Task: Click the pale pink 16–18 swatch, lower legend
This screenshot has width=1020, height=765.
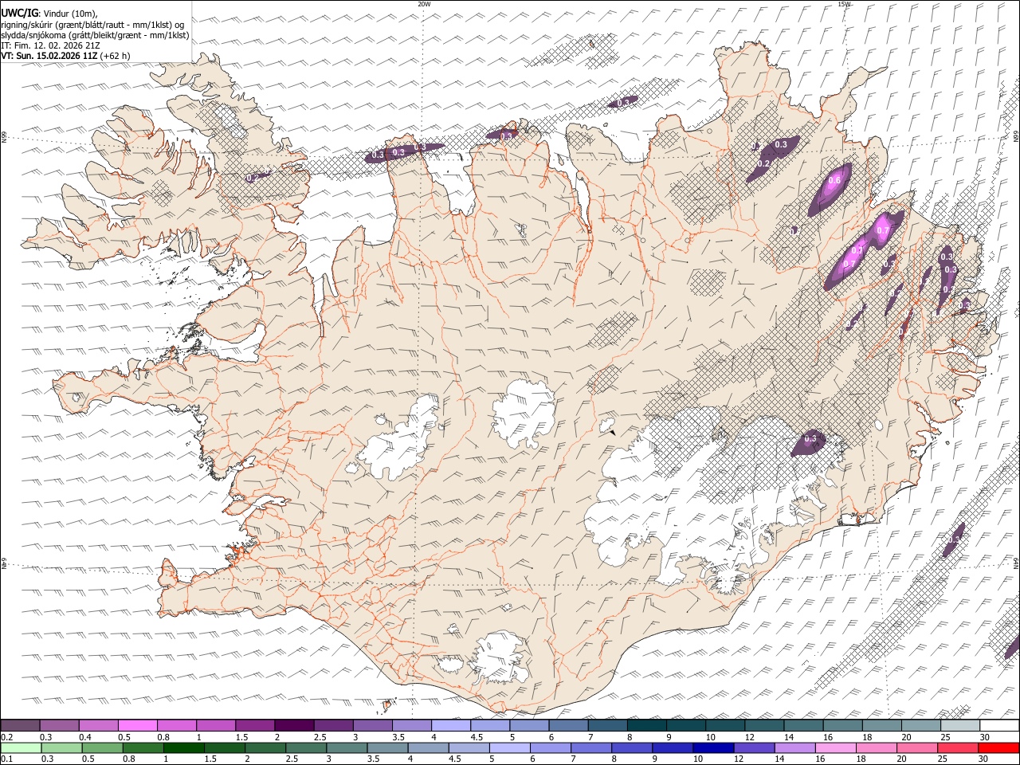Action: tap(835, 748)
